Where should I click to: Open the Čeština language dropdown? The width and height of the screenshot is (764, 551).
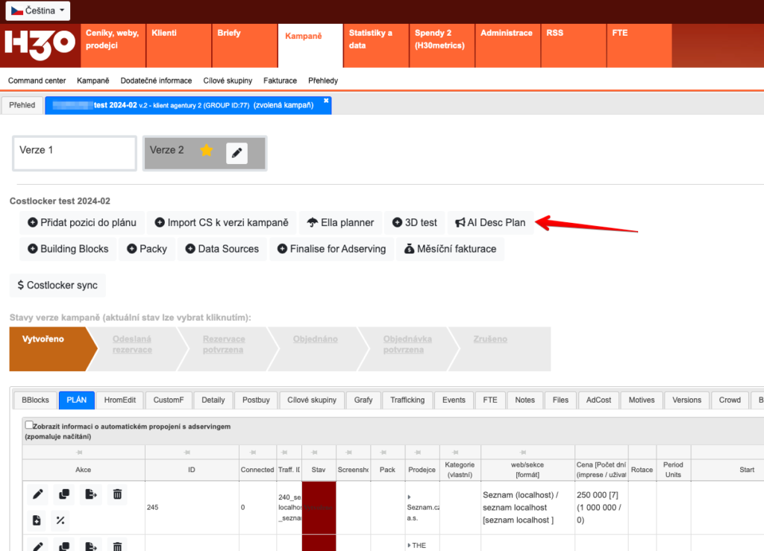click(x=38, y=10)
